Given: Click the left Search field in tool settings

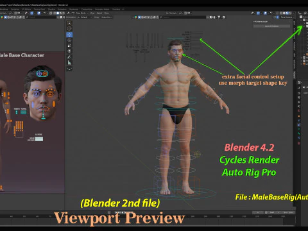Looking at the screenshot, I should coord(42,17).
